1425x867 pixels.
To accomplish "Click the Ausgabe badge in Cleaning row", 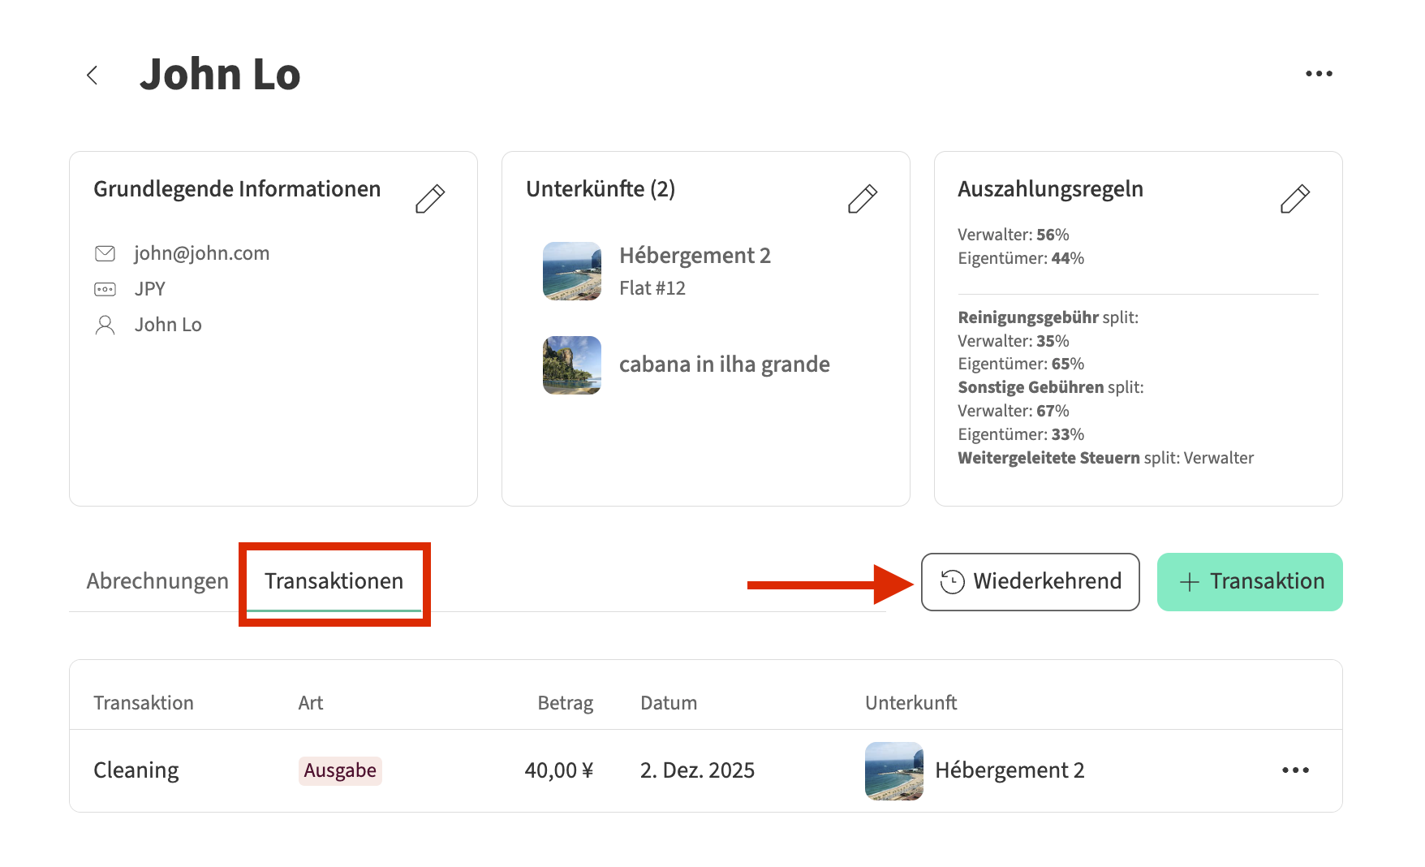I will (340, 770).
